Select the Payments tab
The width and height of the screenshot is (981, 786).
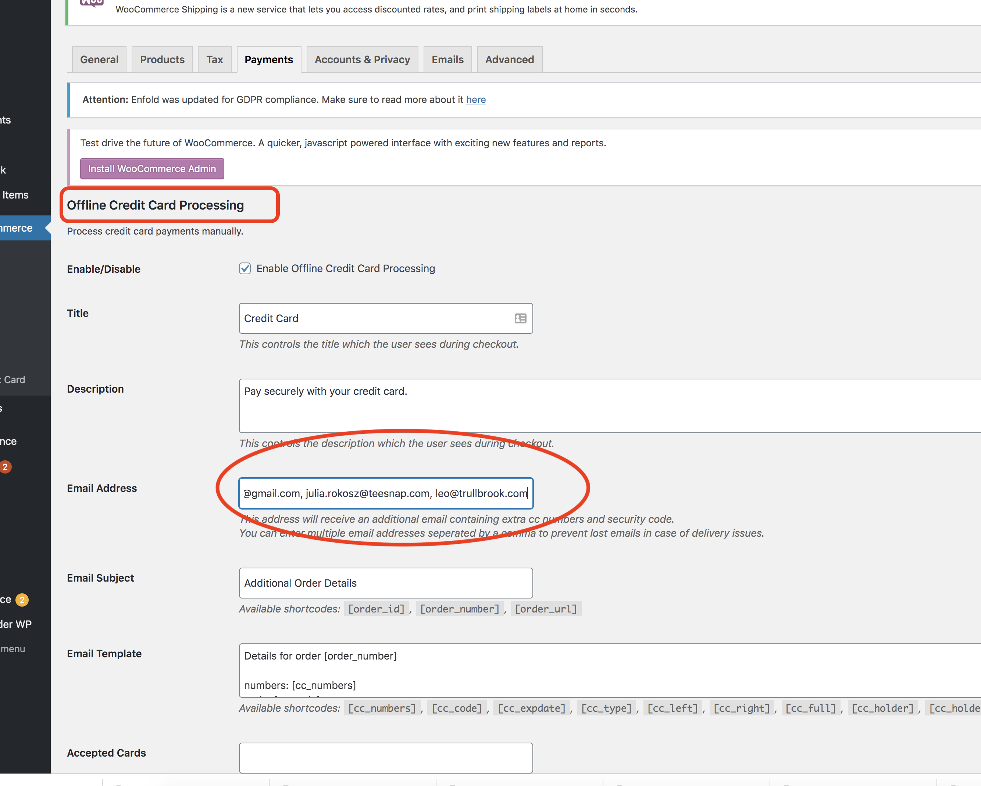(269, 60)
